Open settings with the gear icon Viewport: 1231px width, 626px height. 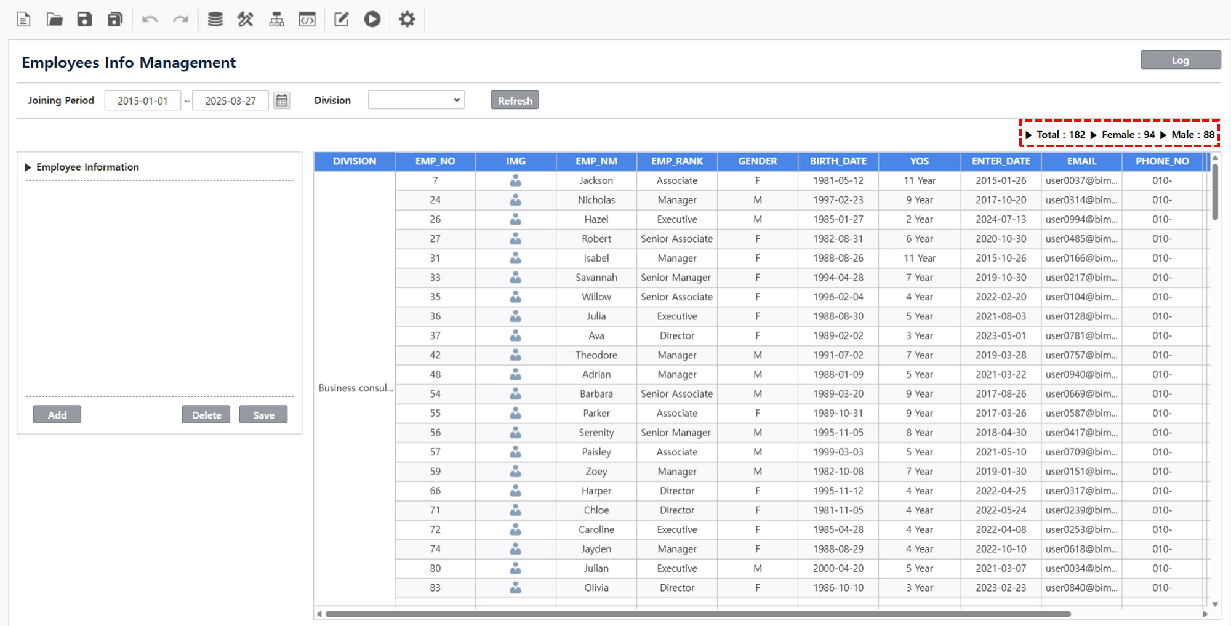pos(407,19)
